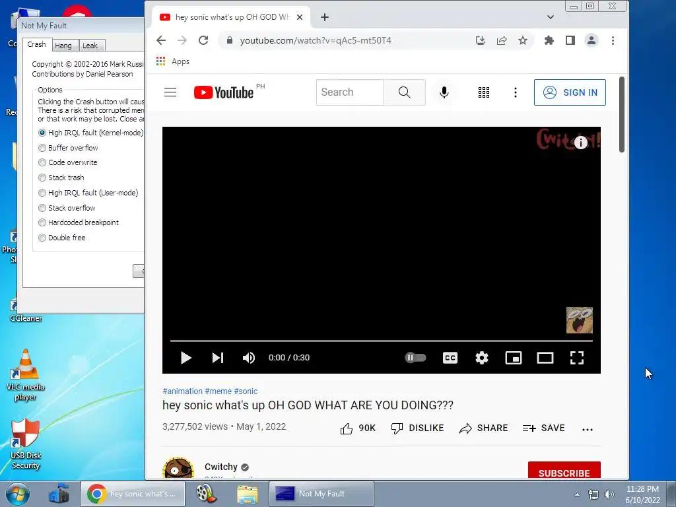Mute the video volume
Viewport: 676px width, 507px height.
point(249,358)
